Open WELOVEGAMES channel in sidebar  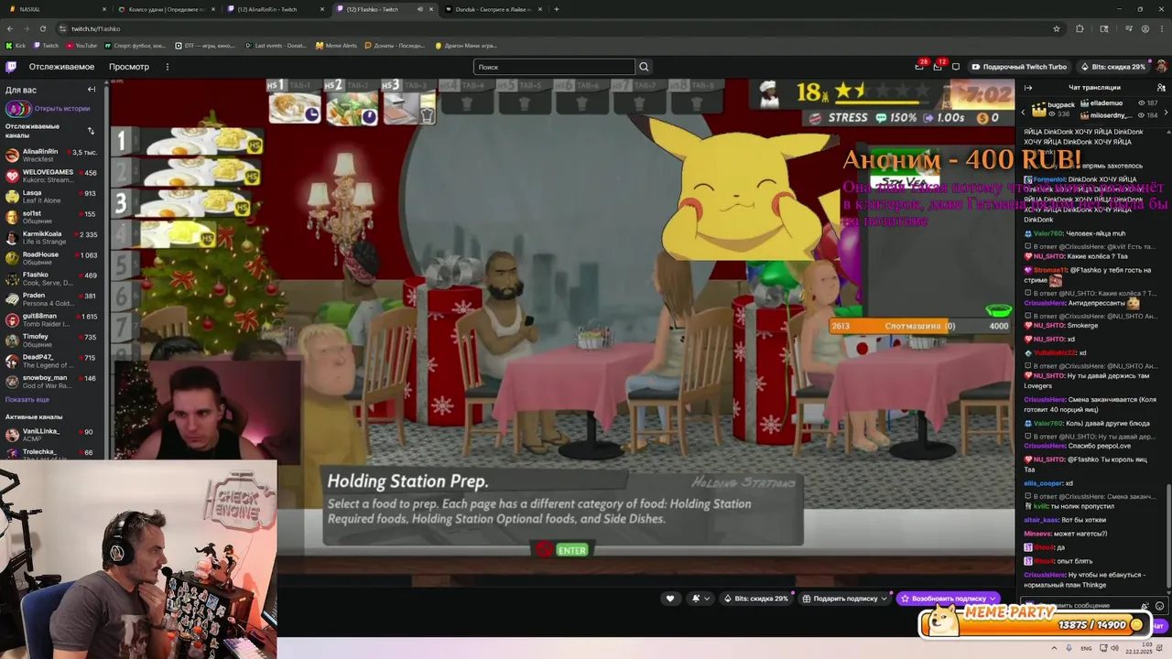click(x=54, y=176)
